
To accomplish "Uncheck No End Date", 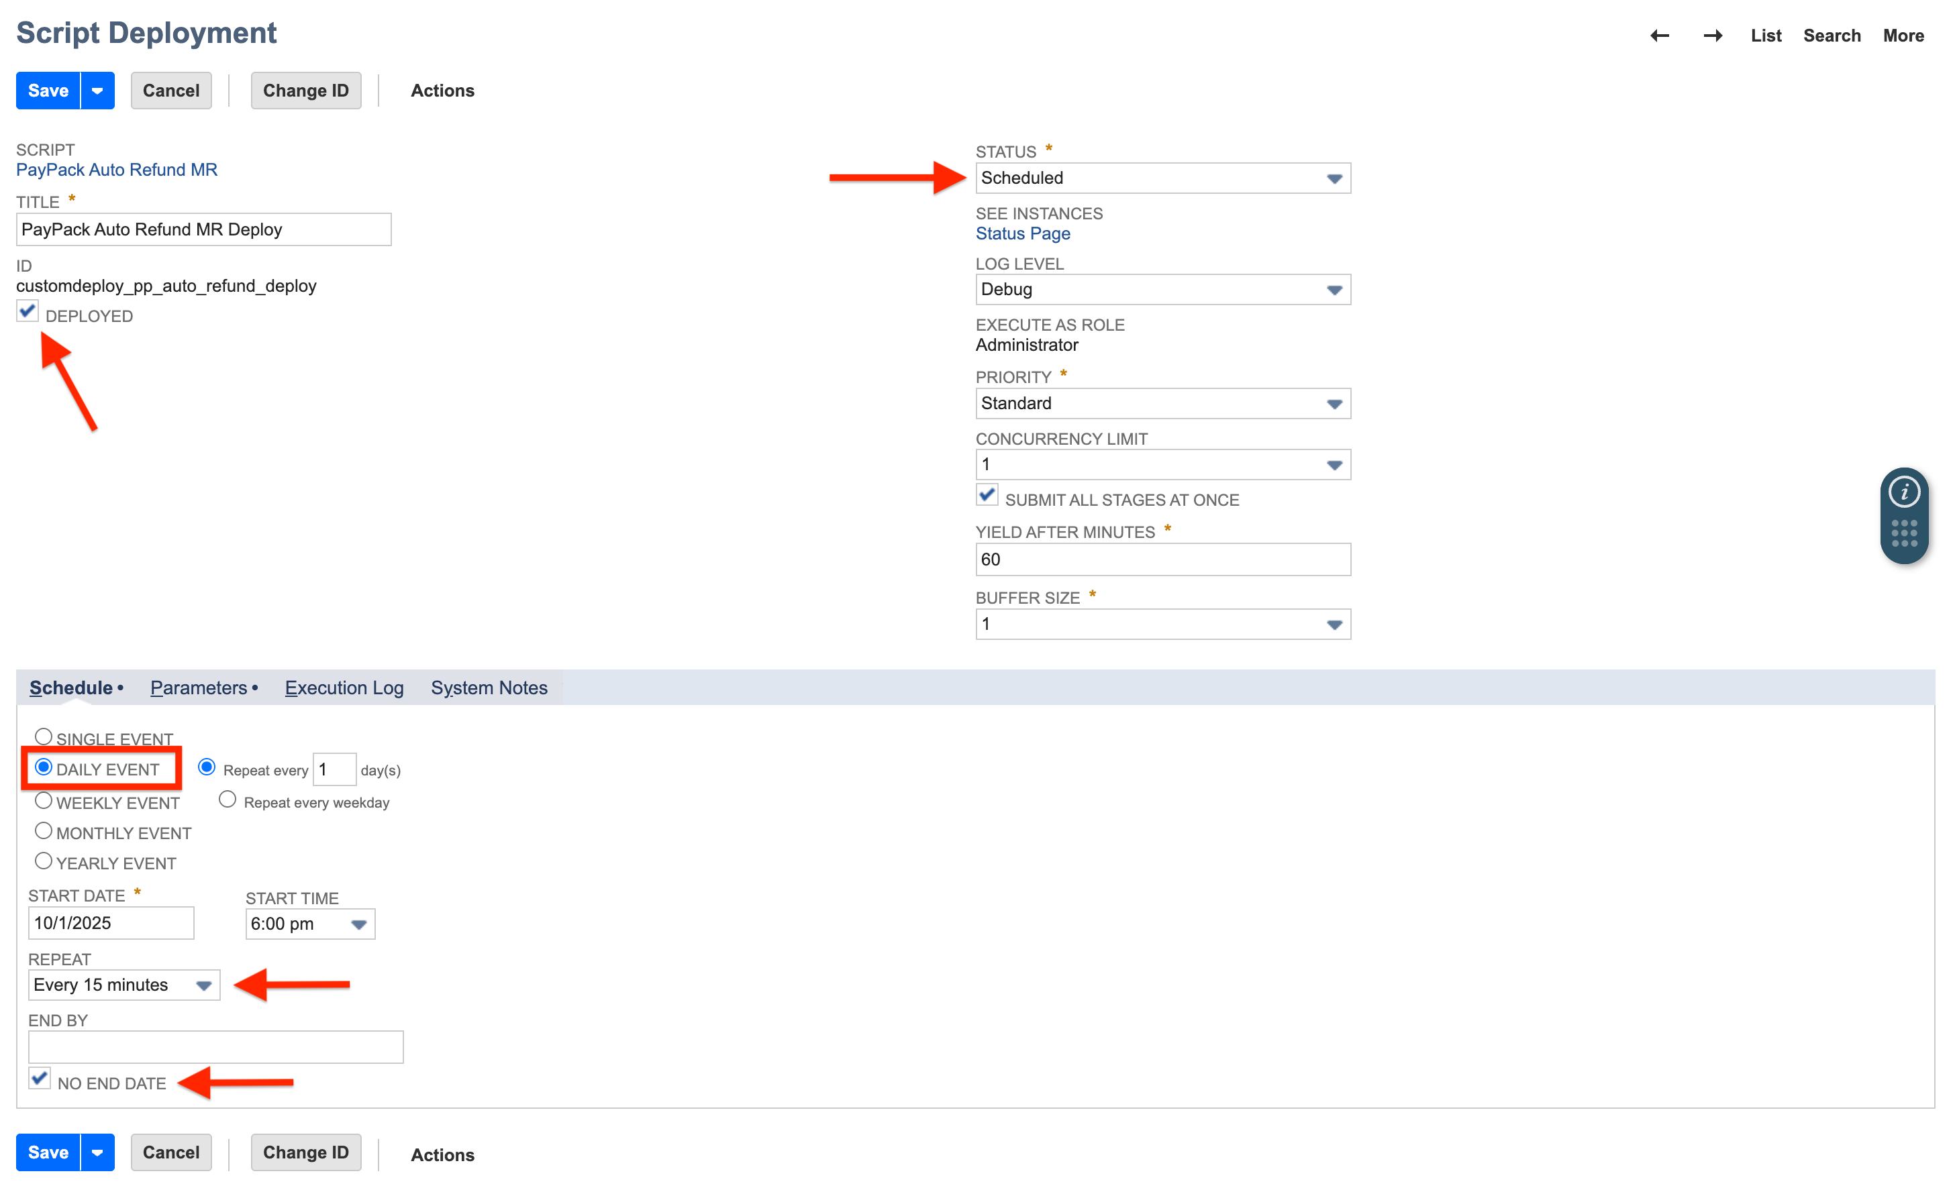I will coord(40,1079).
